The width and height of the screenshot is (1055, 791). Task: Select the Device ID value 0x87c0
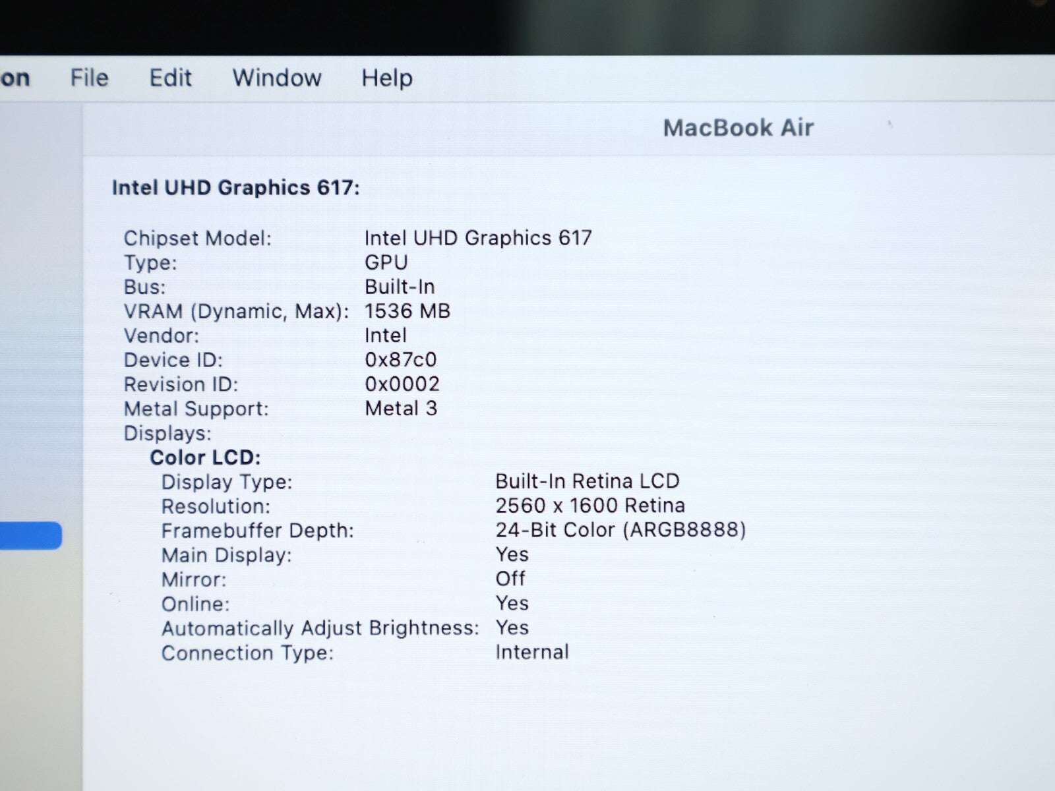click(x=401, y=359)
